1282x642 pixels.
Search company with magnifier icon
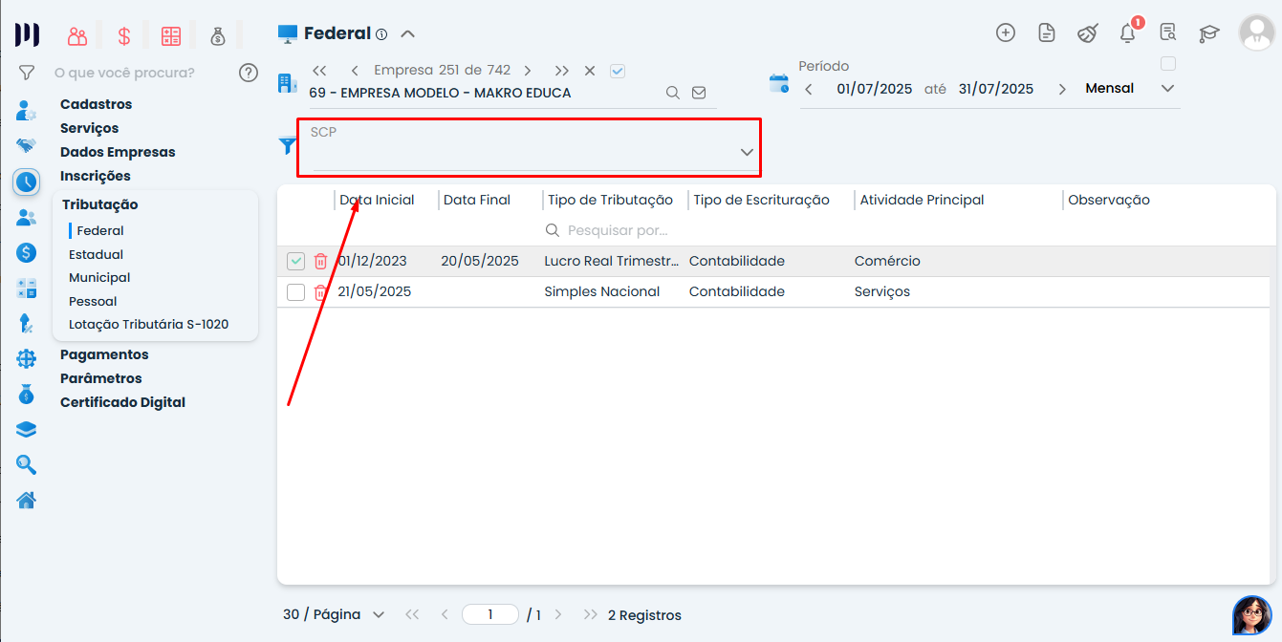(x=673, y=93)
